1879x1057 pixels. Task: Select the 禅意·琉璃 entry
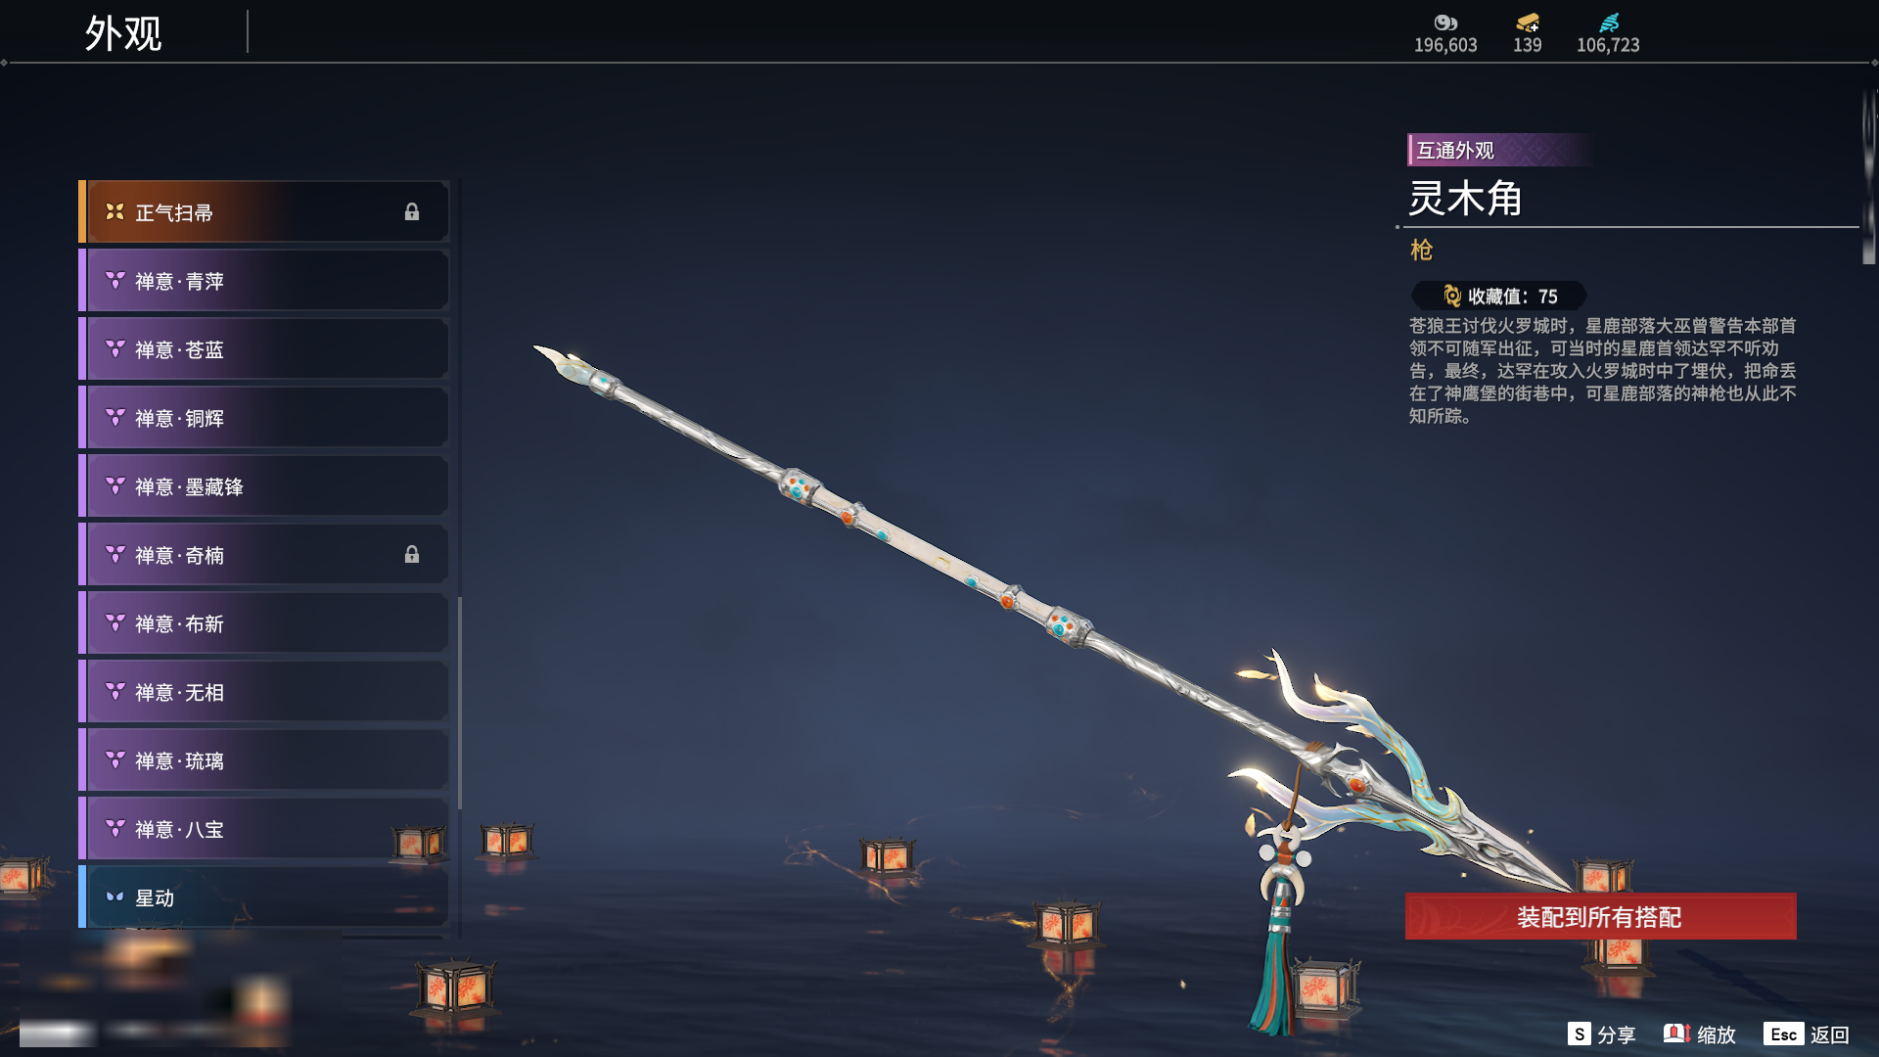tap(264, 760)
